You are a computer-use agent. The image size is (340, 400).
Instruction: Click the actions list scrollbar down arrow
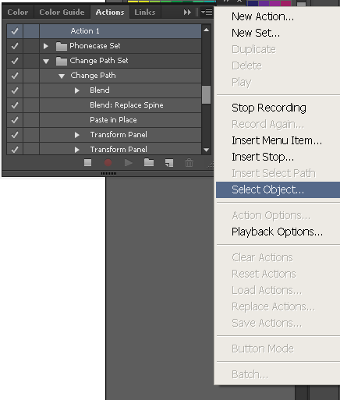point(207,150)
